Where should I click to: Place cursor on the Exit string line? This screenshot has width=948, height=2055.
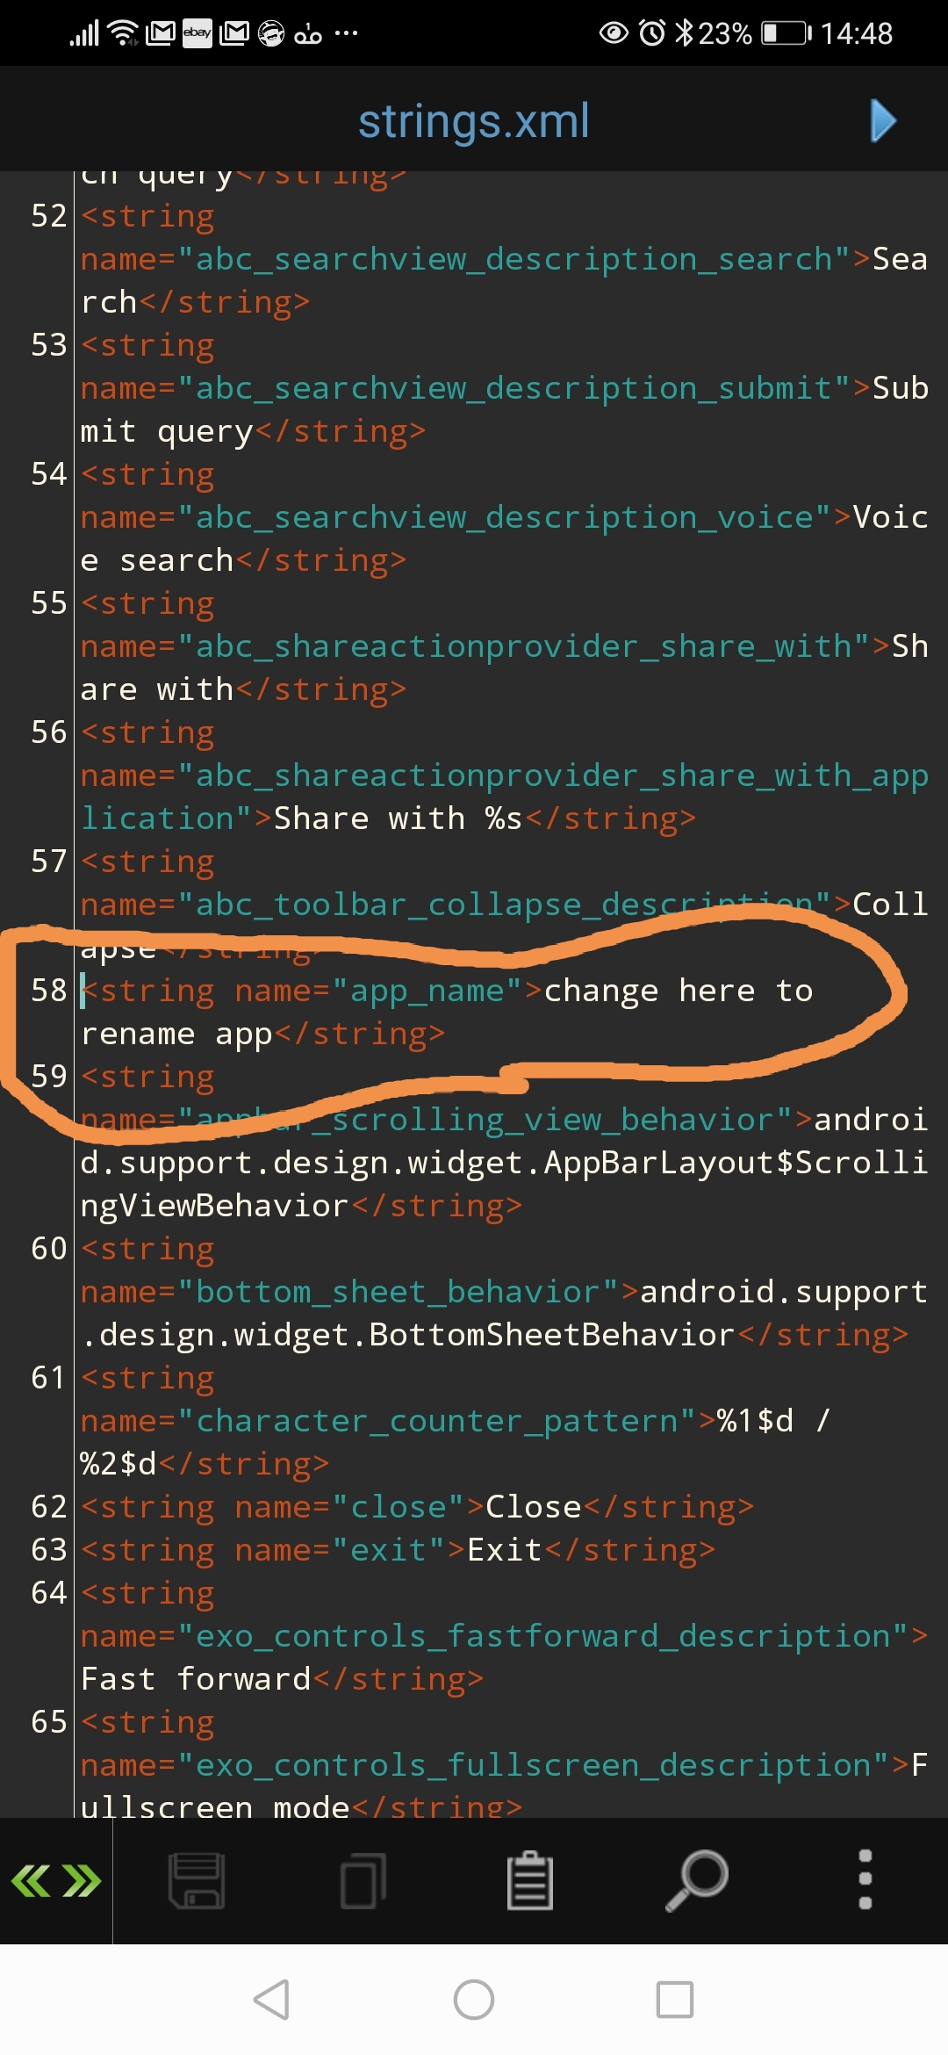[398, 1550]
